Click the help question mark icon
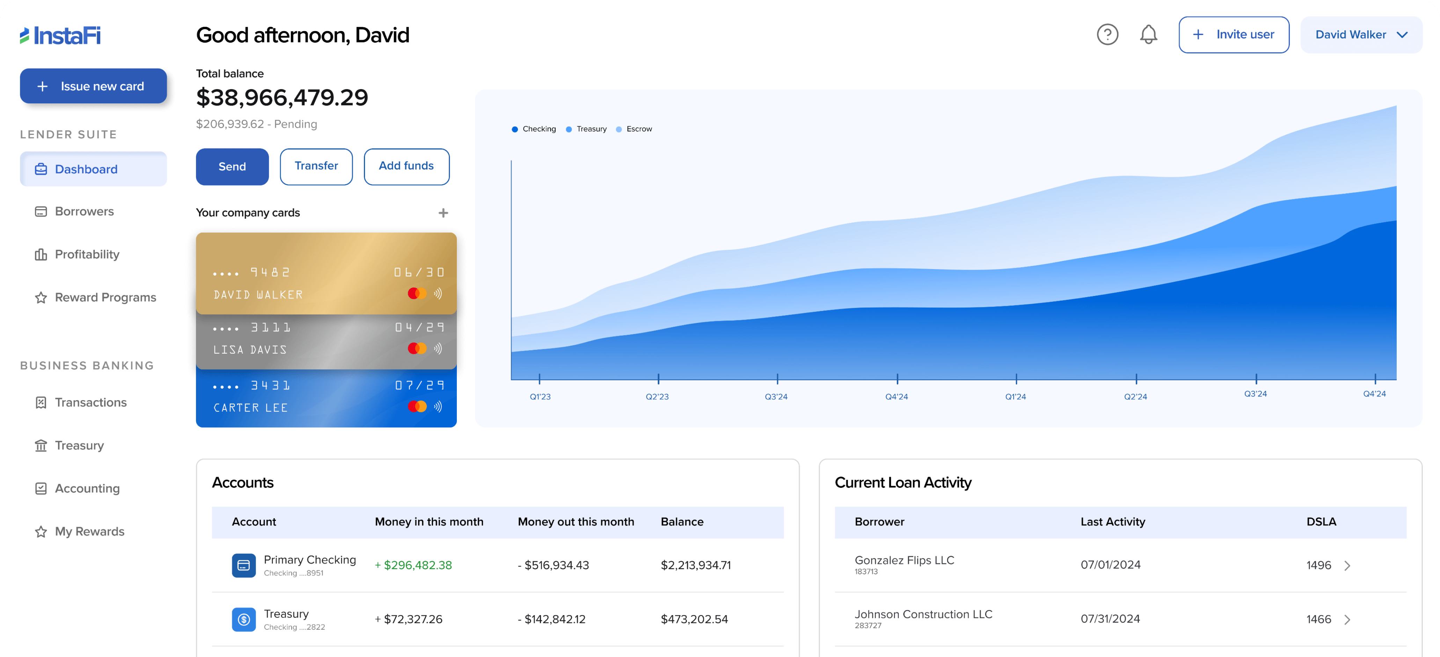 click(x=1107, y=35)
